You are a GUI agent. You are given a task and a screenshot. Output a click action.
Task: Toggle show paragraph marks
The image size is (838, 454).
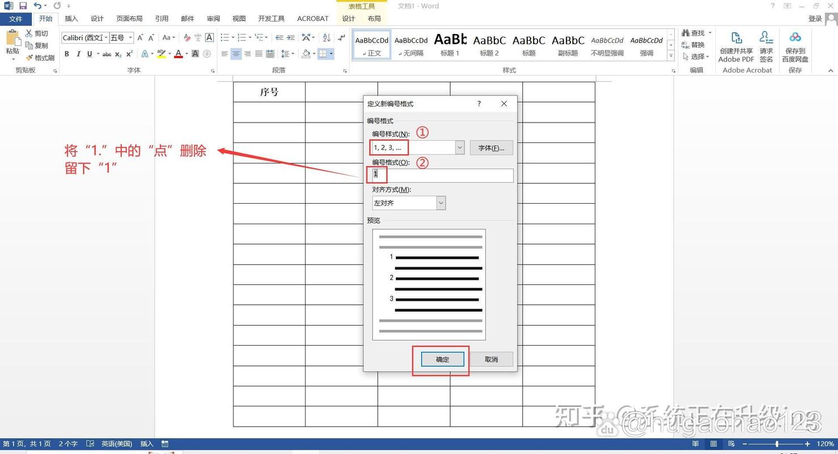pos(341,37)
